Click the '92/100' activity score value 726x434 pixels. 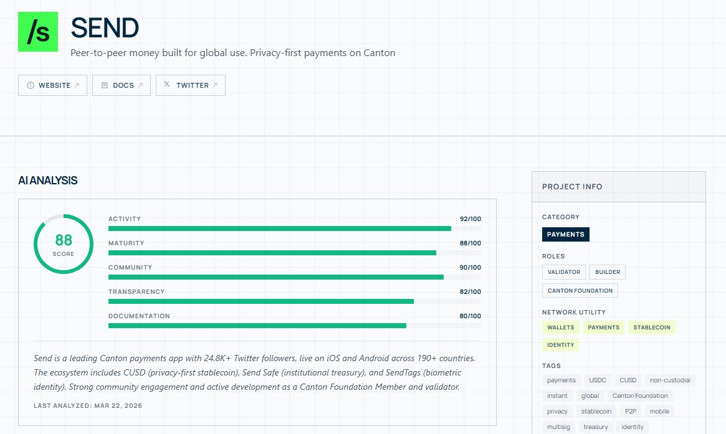click(x=470, y=219)
